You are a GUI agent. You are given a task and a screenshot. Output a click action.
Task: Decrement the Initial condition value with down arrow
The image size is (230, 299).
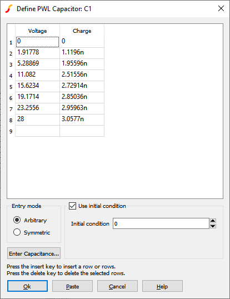tap(213, 226)
